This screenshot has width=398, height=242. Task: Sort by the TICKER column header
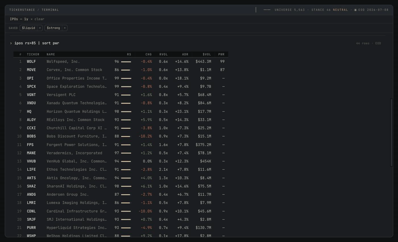33,54
